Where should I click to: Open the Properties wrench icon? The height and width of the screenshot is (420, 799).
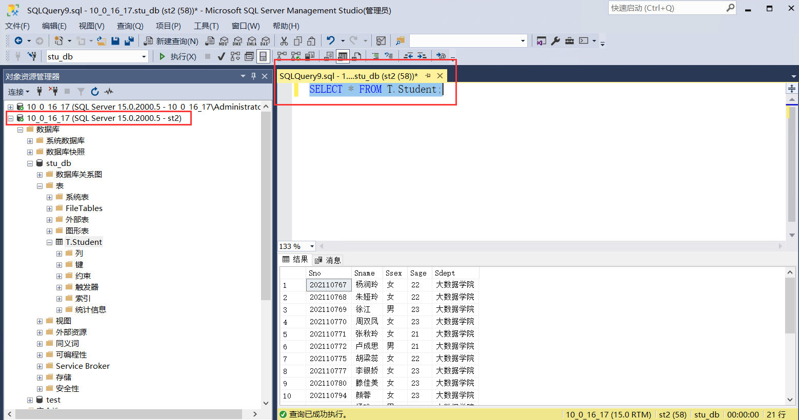point(555,41)
